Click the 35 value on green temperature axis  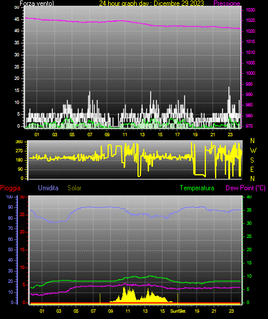[x=249, y=210]
